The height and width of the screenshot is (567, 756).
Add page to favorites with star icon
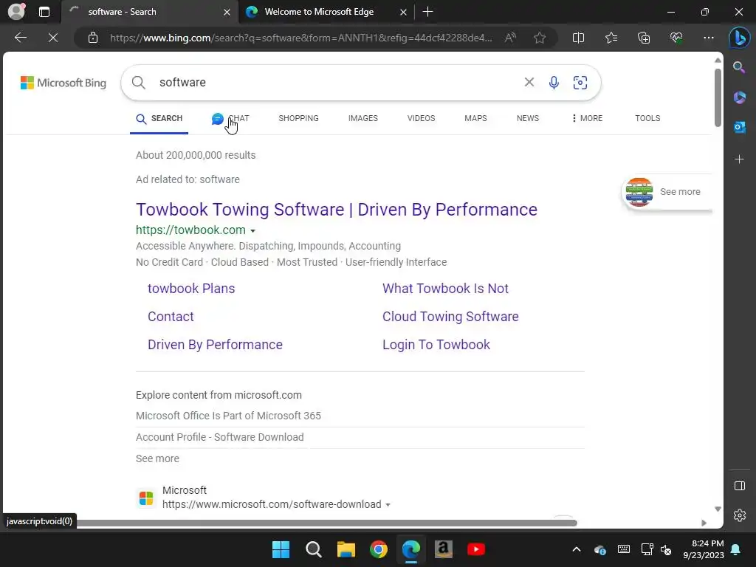click(540, 38)
